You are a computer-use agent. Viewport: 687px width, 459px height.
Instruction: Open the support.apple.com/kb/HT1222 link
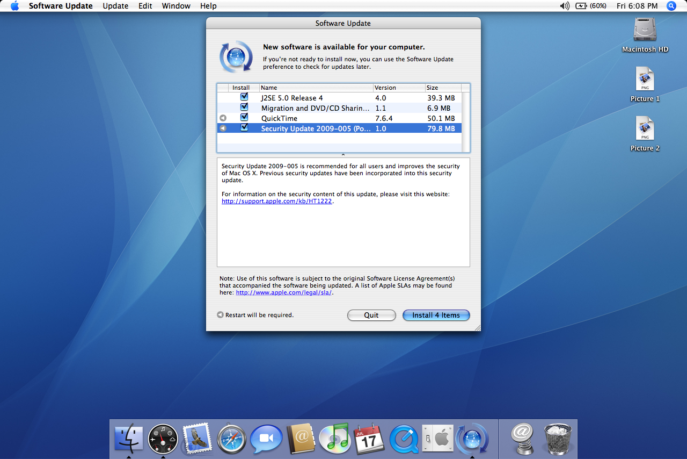tap(277, 201)
